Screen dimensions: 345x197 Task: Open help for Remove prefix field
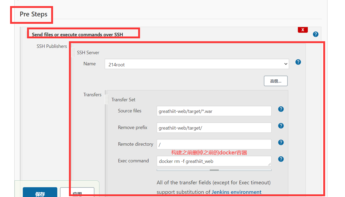point(281,126)
